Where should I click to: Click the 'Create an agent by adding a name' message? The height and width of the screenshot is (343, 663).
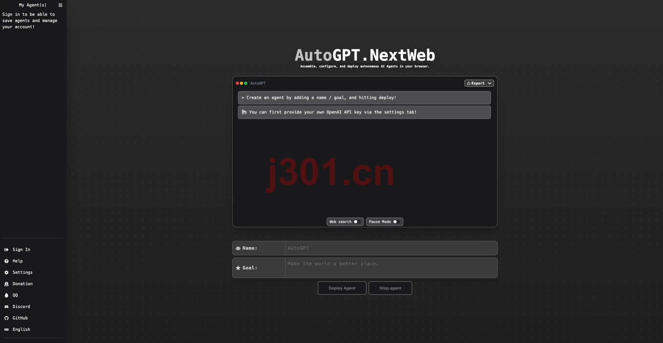[364, 98]
